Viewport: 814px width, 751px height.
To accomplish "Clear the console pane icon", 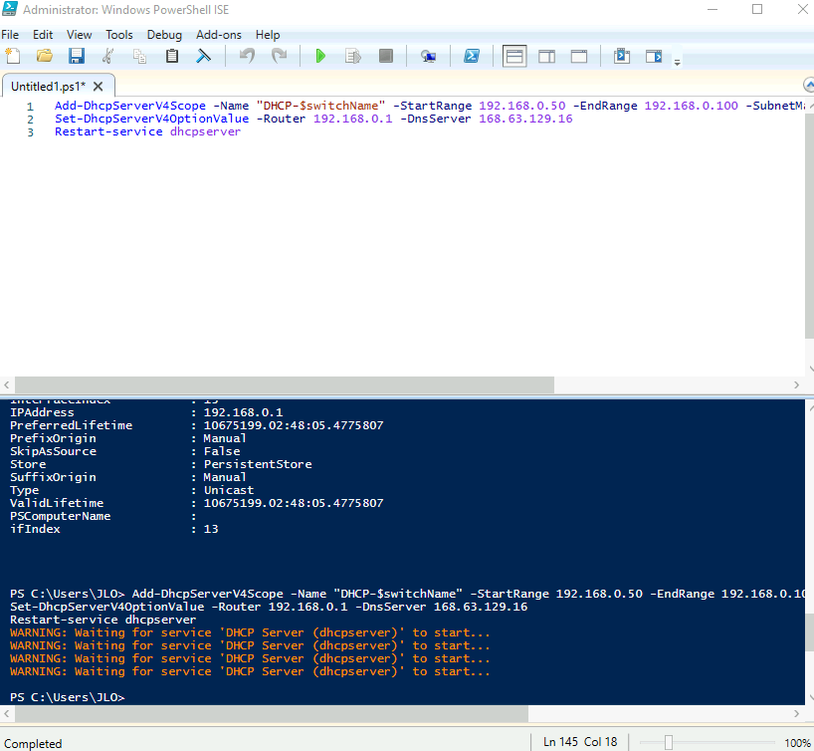I will (x=203, y=56).
